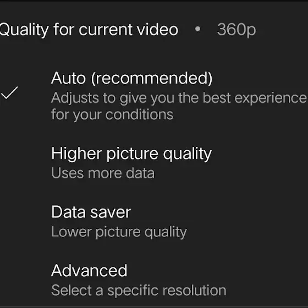
Task: Click the dot separator before 360p
Action: 197,29
